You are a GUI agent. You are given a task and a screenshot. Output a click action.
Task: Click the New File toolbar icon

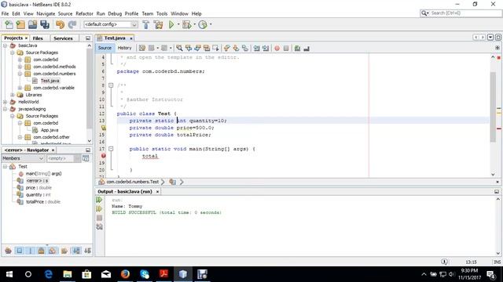9,24
